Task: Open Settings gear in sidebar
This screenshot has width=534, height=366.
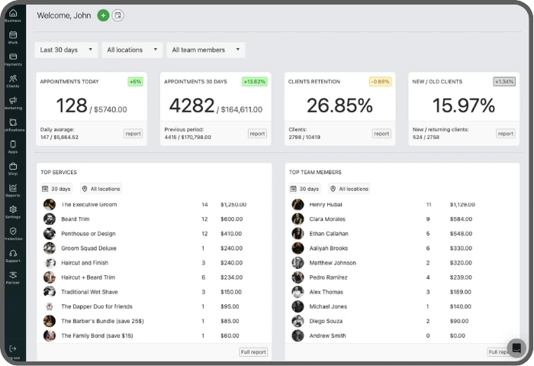Action: 13,212
